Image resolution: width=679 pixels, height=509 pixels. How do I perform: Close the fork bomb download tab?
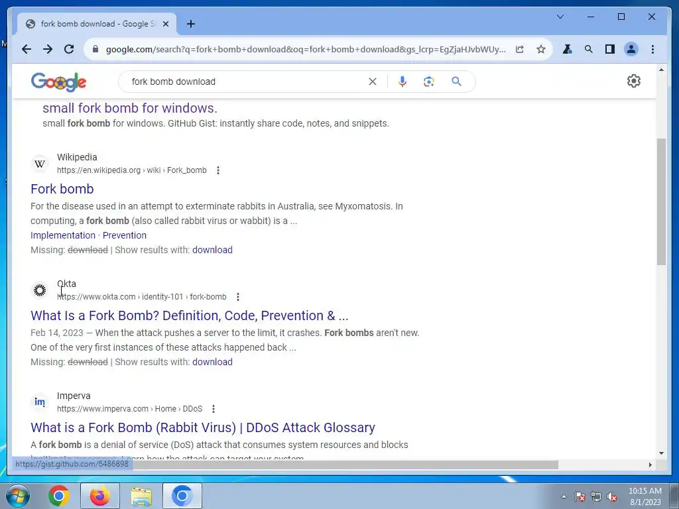[x=165, y=24]
